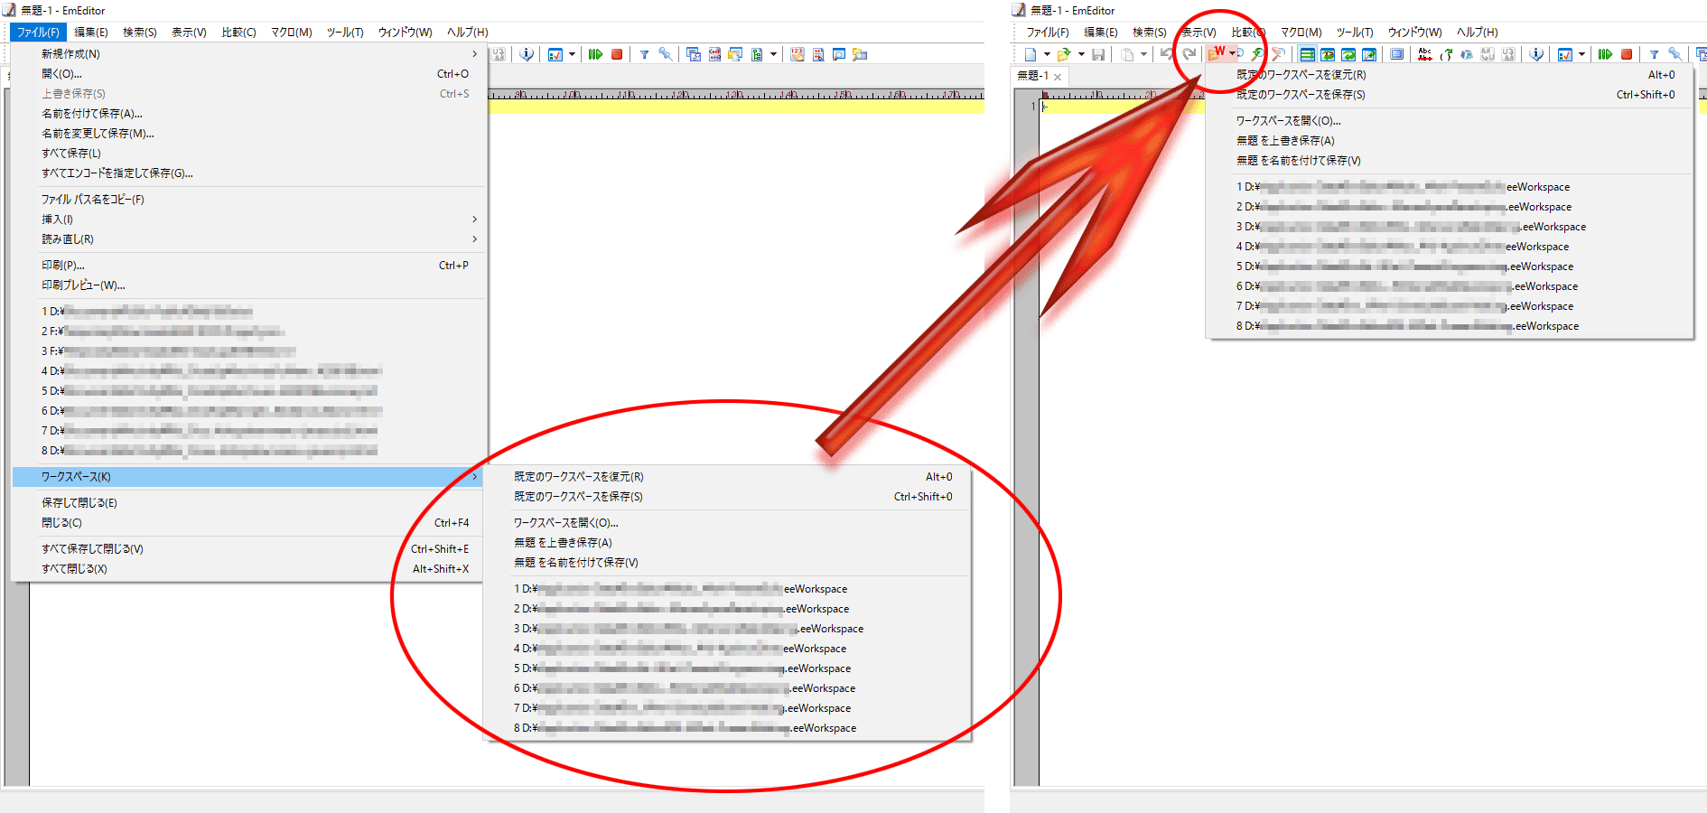1707x813 pixels.
Task: Click the pushpin icon in left window toolbar
Action: click(x=666, y=54)
